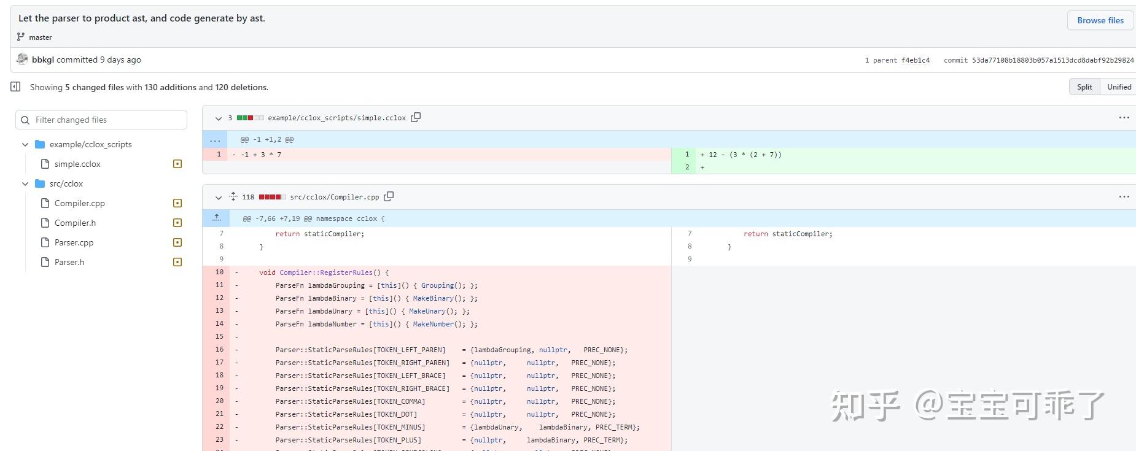
Task: Switch to Split diff view
Action: pos(1084,87)
